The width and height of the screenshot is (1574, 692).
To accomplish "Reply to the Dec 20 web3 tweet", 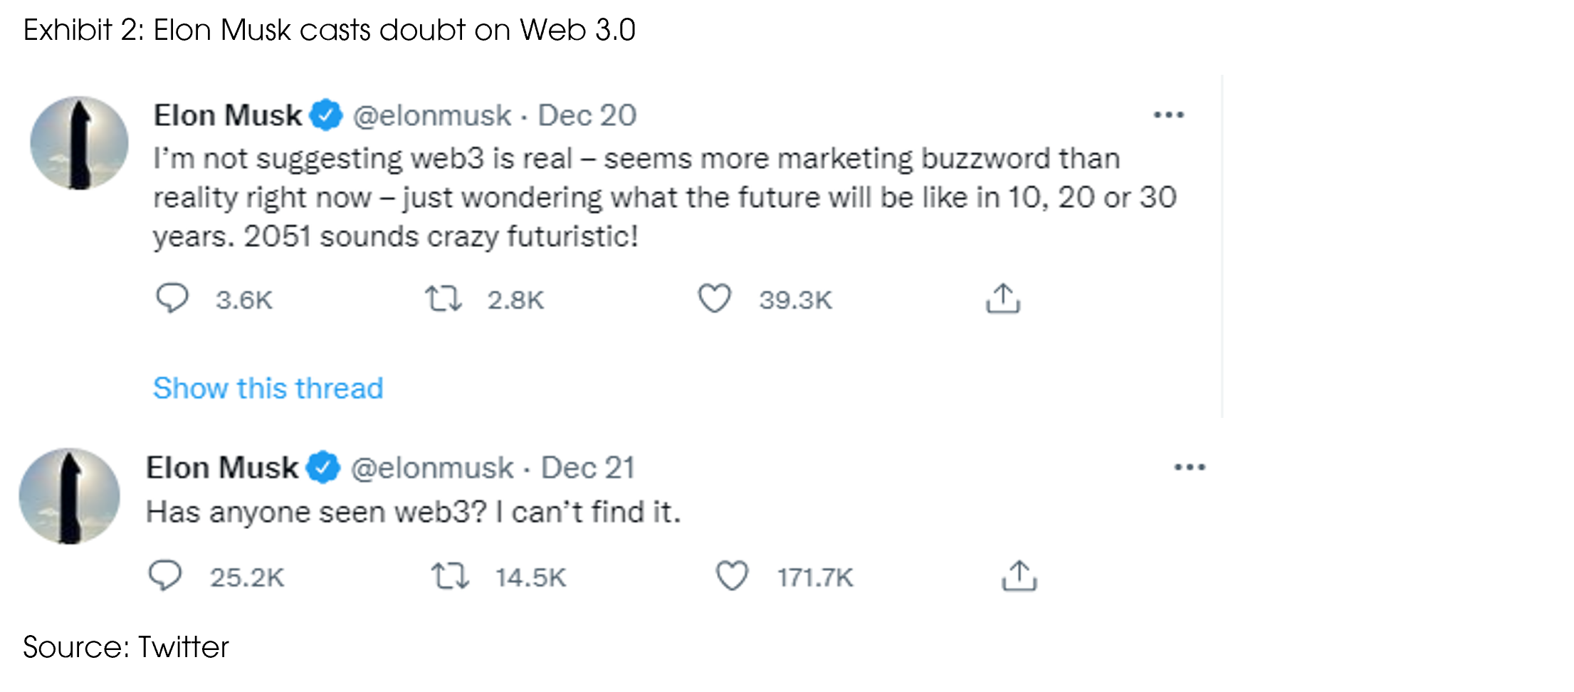I will pyautogui.click(x=172, y=298).
